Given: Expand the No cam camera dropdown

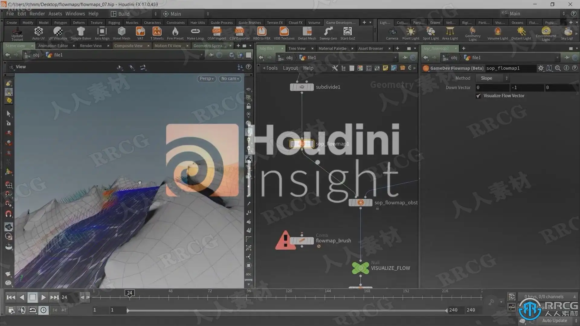Looking at the screenshot, I should (x=230, y=78).
